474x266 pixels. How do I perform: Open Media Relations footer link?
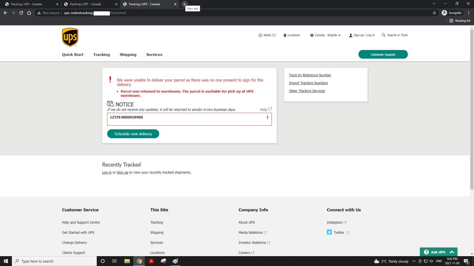coord(252,233)
